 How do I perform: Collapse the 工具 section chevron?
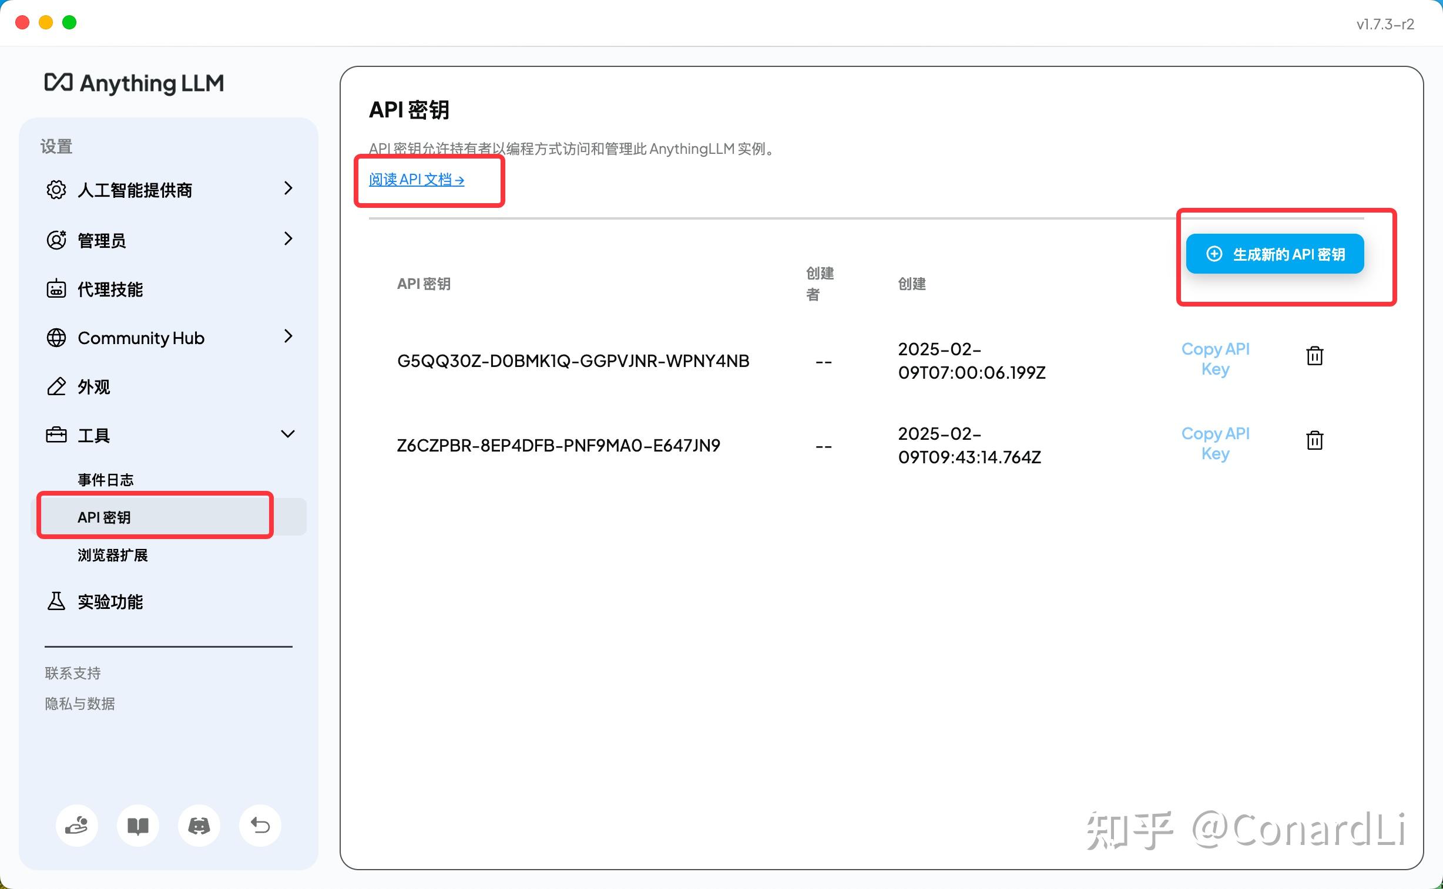pyautogui.click(x=288, y=434)
